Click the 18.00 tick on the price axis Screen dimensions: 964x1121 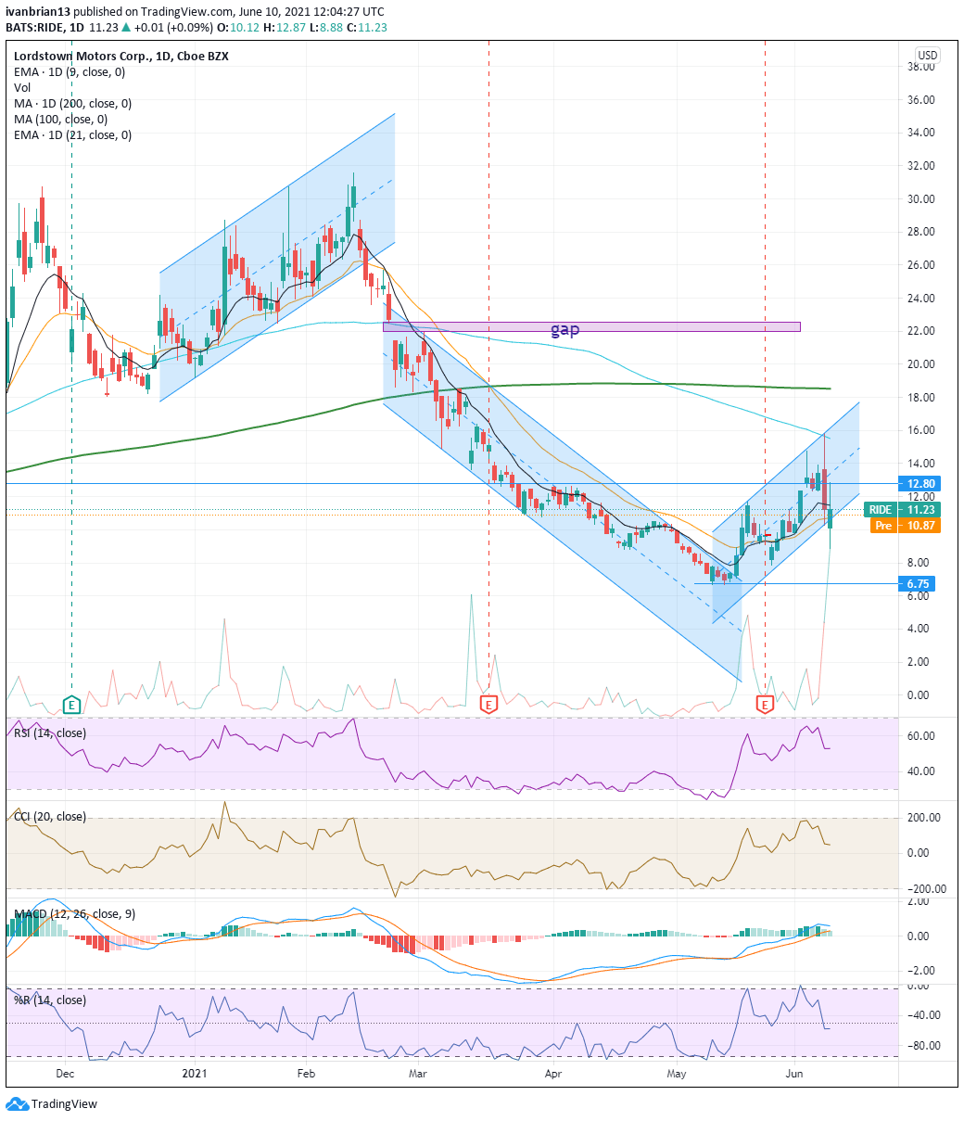(x=921, y=397)
